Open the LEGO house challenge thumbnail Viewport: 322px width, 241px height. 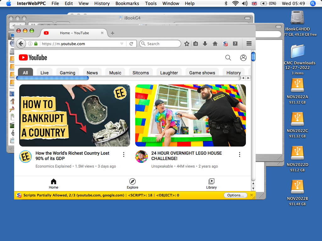pos(190,115)
